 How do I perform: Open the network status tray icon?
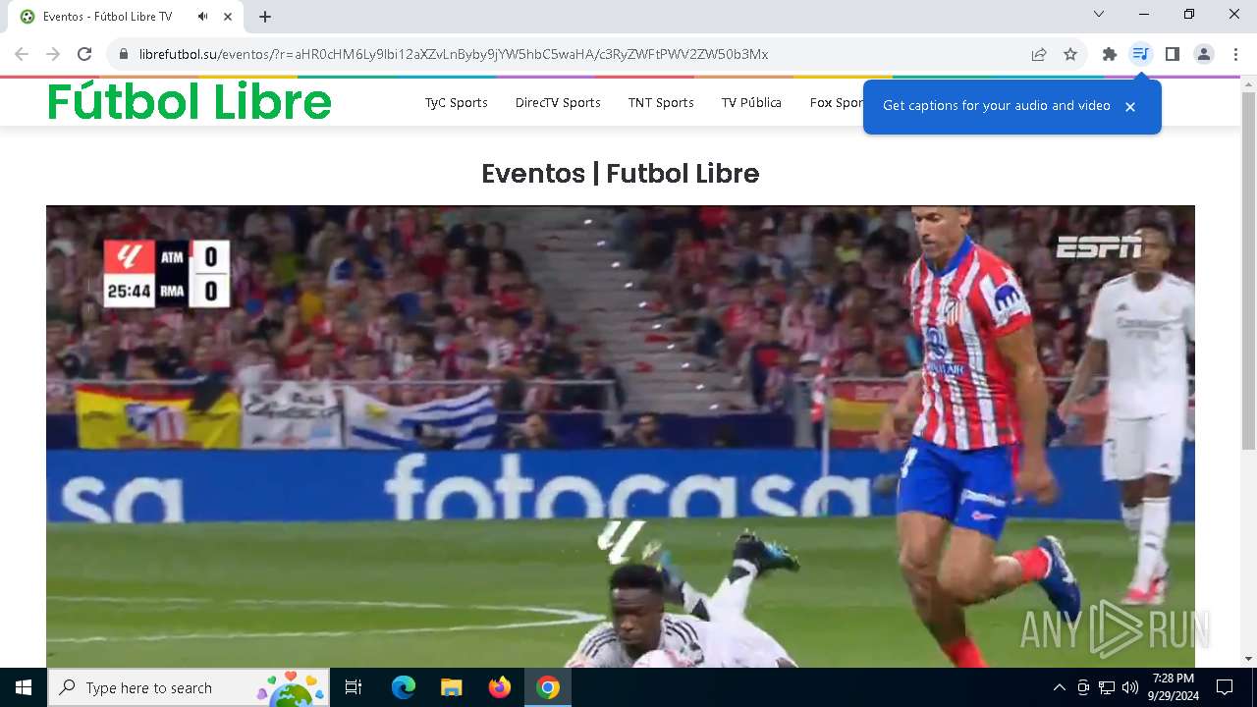pyautogui.click(x=1107, y=687)
